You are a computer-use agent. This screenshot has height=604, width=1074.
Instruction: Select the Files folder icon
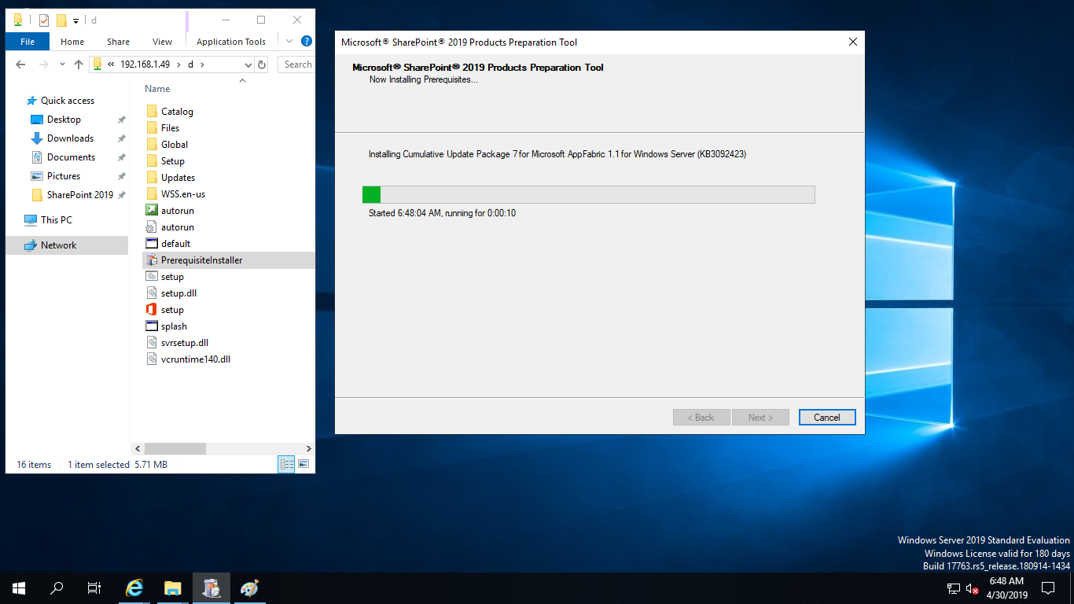point(153,128)
